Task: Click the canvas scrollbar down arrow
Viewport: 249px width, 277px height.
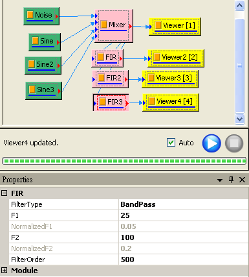Action: (240, 119)
